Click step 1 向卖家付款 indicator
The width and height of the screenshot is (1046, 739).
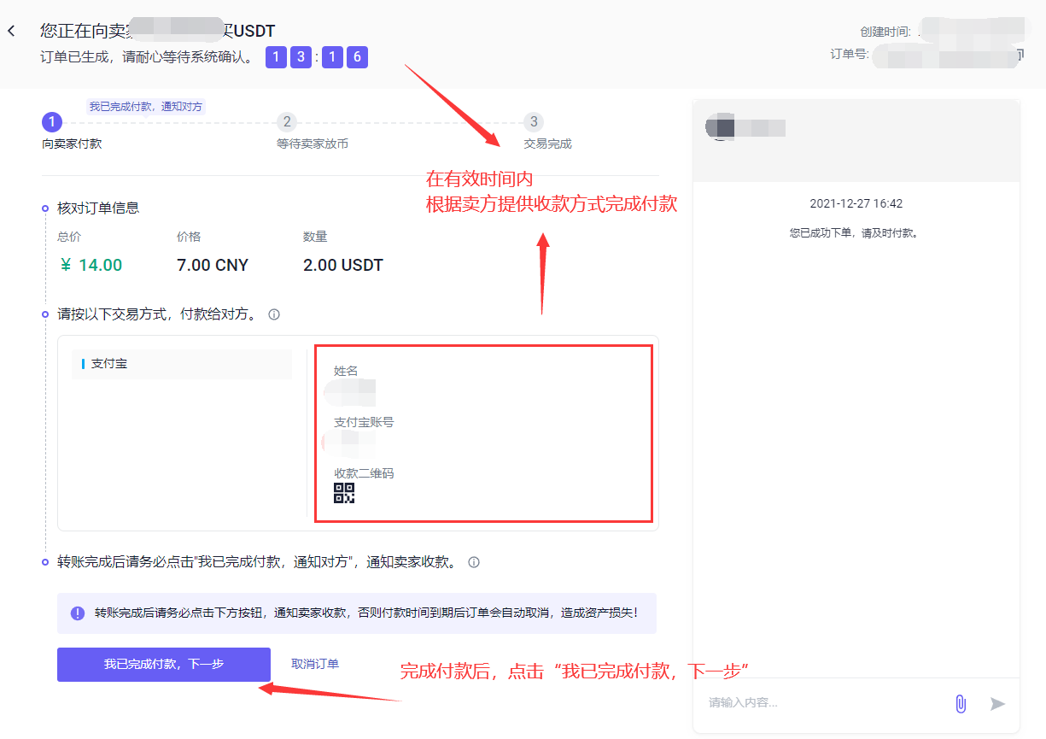coord(51,122)
